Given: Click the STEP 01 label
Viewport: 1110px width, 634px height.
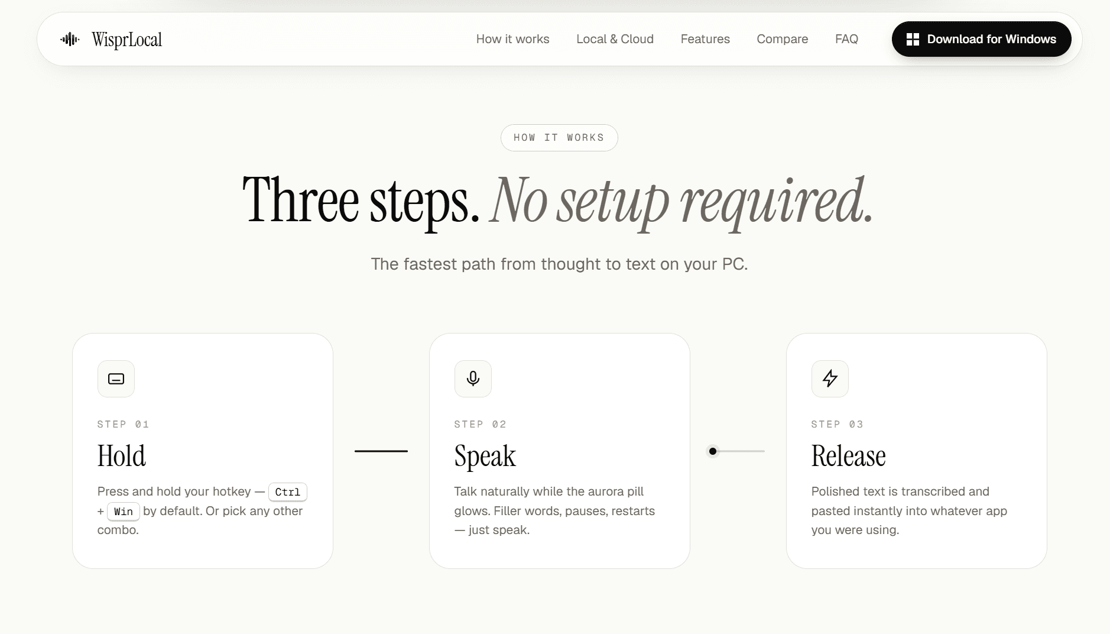Looking at the screenshot, I should tap(123, 424).
